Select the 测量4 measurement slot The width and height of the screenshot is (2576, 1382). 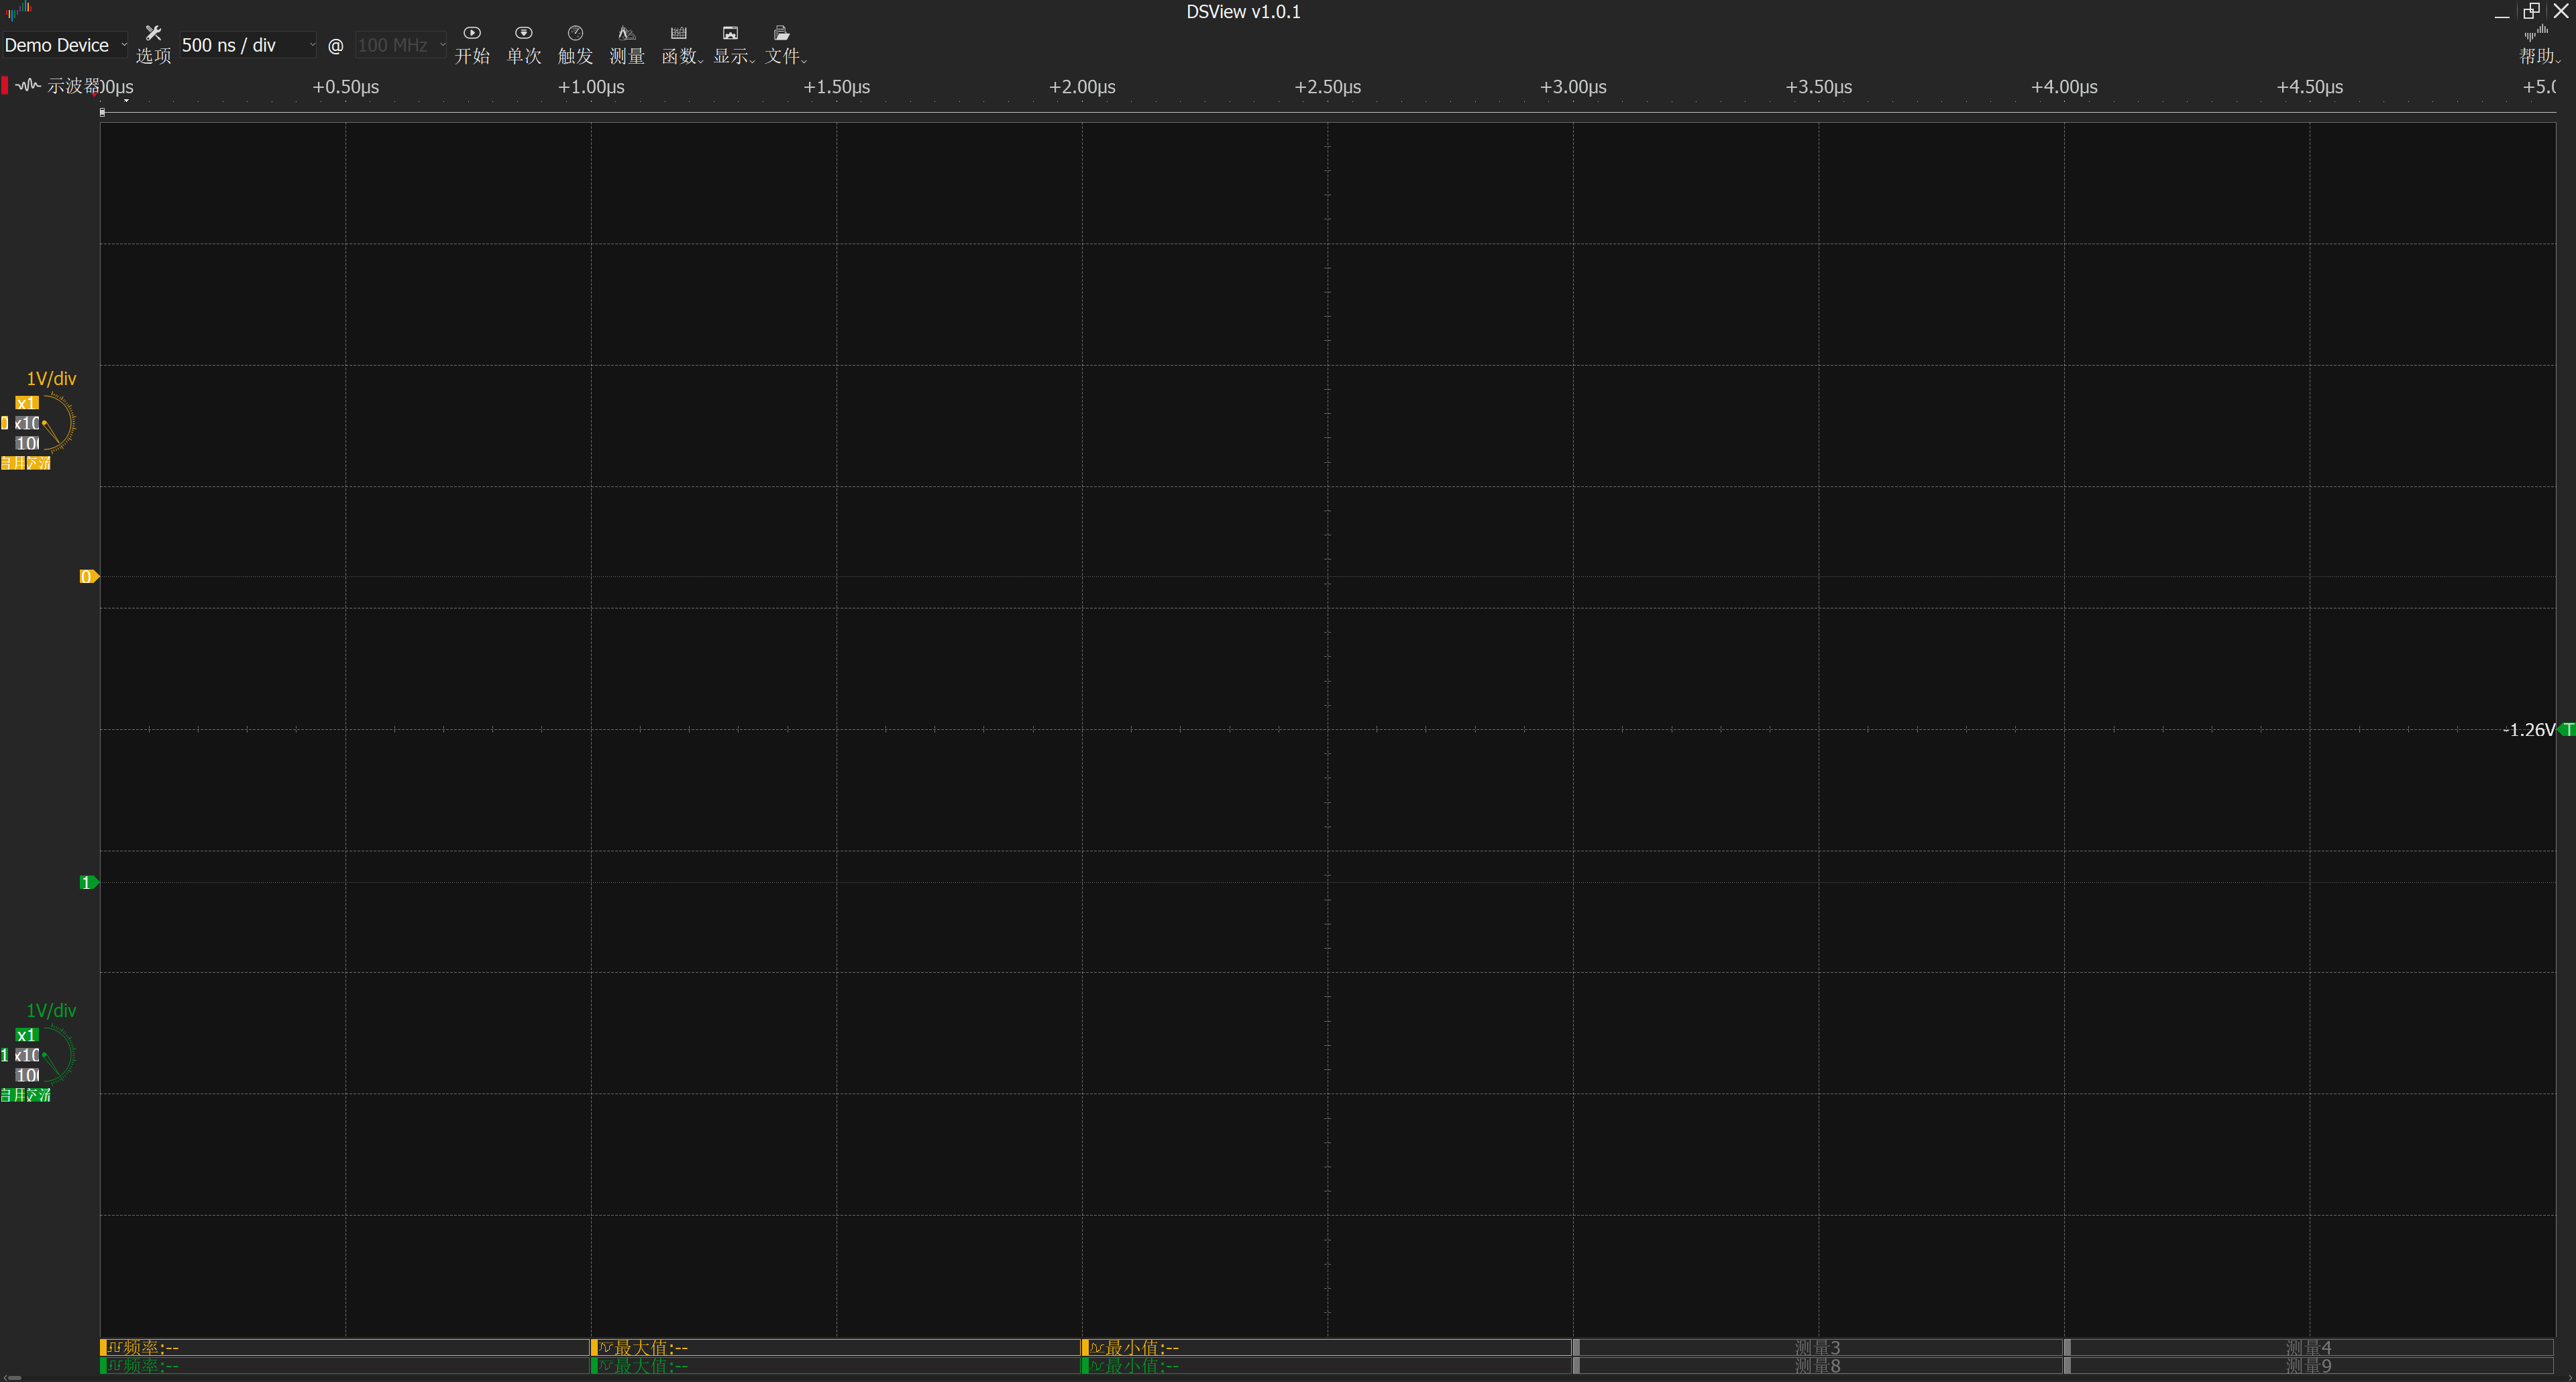pyautogui.click(x=2309, y=1347)
